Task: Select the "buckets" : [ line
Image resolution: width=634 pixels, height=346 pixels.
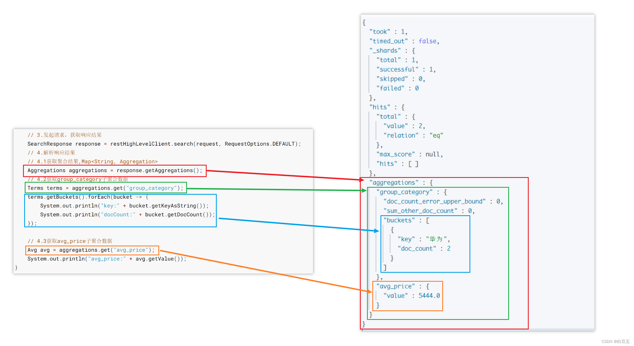Action: click(x=406, y=221)
